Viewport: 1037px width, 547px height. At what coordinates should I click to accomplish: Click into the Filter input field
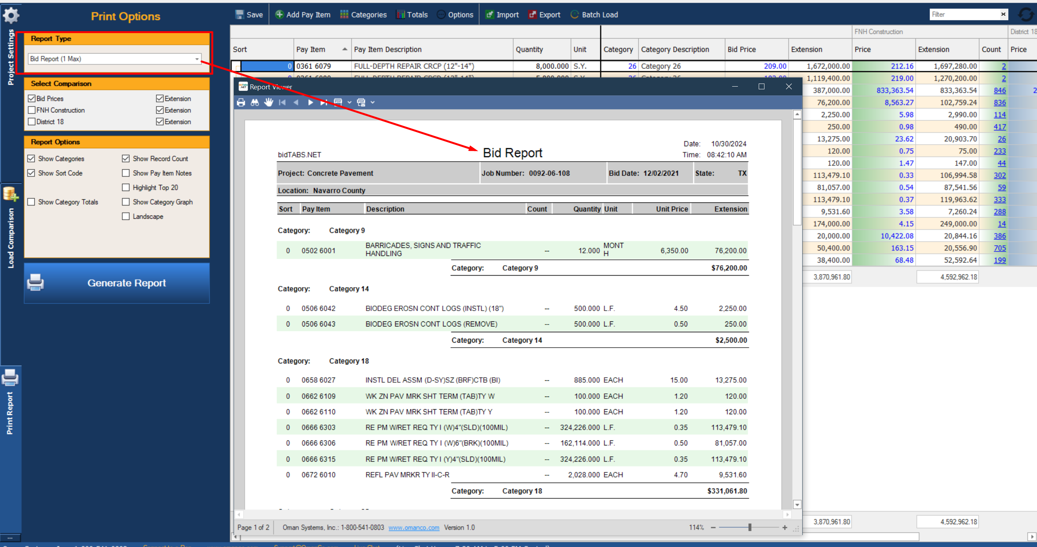[964, 15]
